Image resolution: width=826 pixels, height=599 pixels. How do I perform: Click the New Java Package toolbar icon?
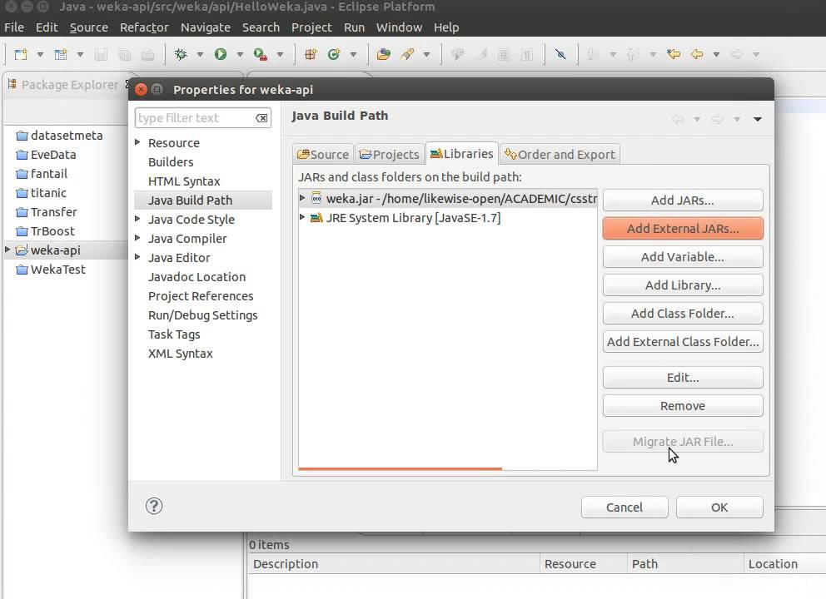click(x=311, y=54)
